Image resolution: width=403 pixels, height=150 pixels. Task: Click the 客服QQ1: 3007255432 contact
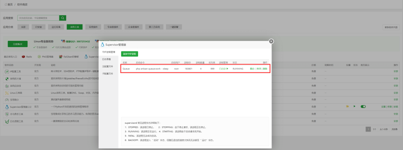pyautogui.click(x=76, y=41)
